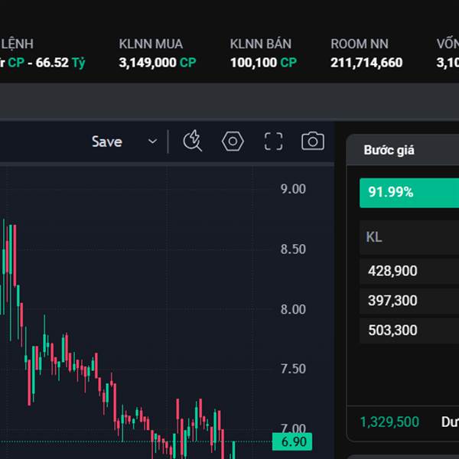Screen dimensions: 459x459
Task: Select the 428,900 volume row
Action: pos(392,271)
